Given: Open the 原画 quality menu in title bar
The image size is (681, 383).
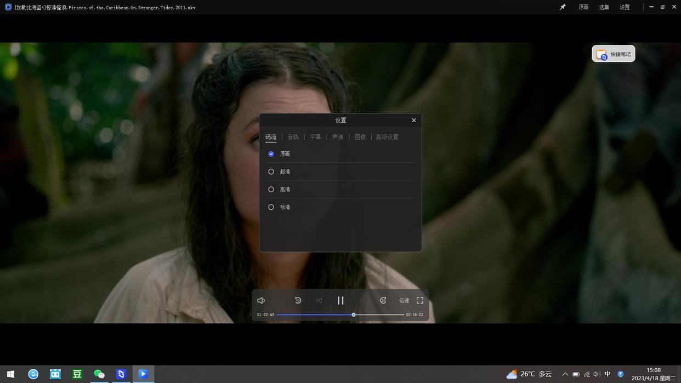Looking at the screenshot, I should 583,7.
